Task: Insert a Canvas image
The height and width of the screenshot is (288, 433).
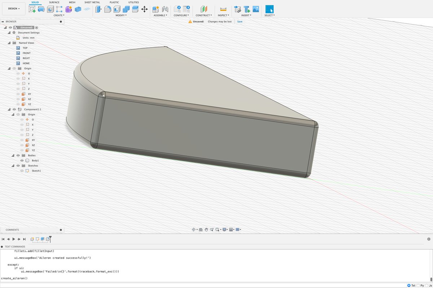Action: coord(256,9)
